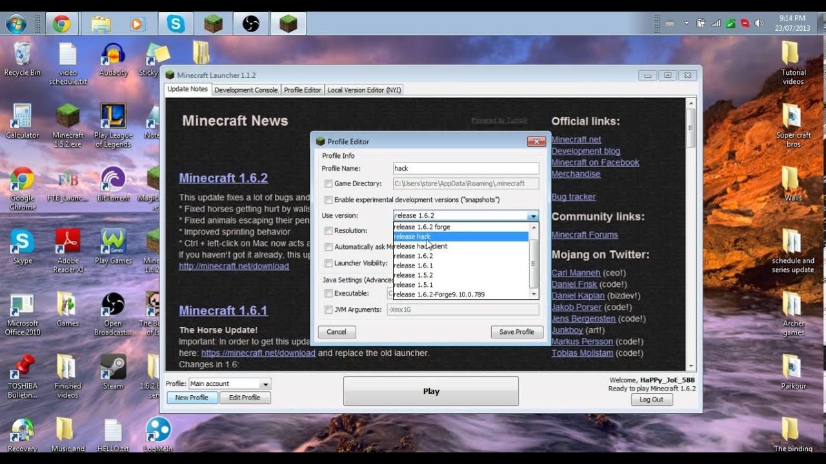This screenshot has width=826, height=464.
Task: Launch FTB Launcher desktop icon
Action: (68, 184)
